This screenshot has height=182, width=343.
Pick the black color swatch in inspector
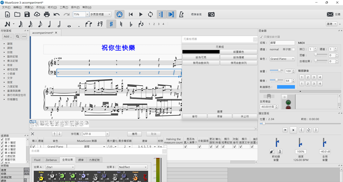click(x=201, y=52)
